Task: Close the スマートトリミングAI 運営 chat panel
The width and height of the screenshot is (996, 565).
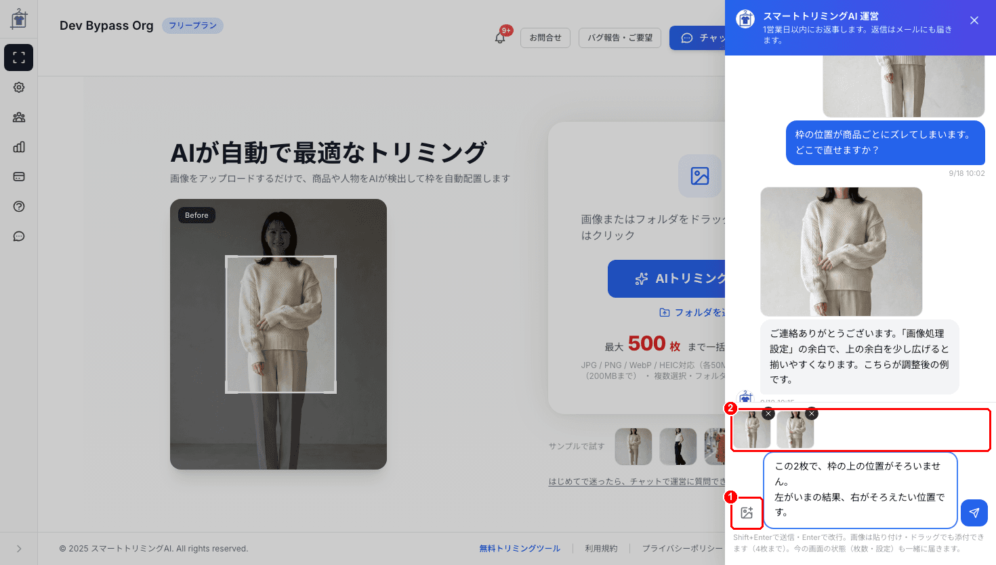Action: [x=974, y=20]
